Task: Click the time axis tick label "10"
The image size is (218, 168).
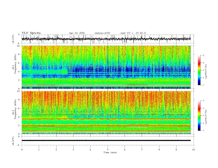Action: tap(194, 150)
